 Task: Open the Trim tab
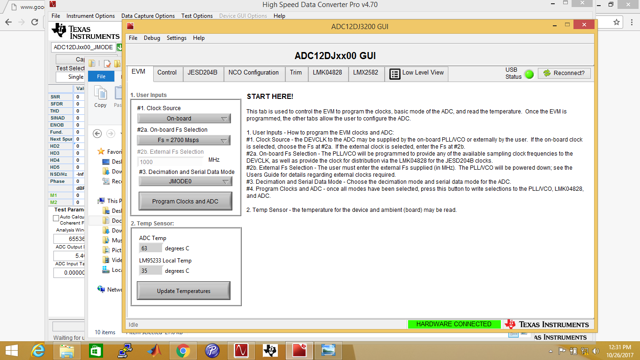(x=296, y=73)
